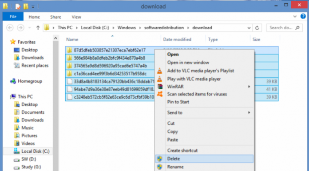This screenshot has height=171, width=309.
Task: Click the search magnifier icon
Action: click(297, 28)
